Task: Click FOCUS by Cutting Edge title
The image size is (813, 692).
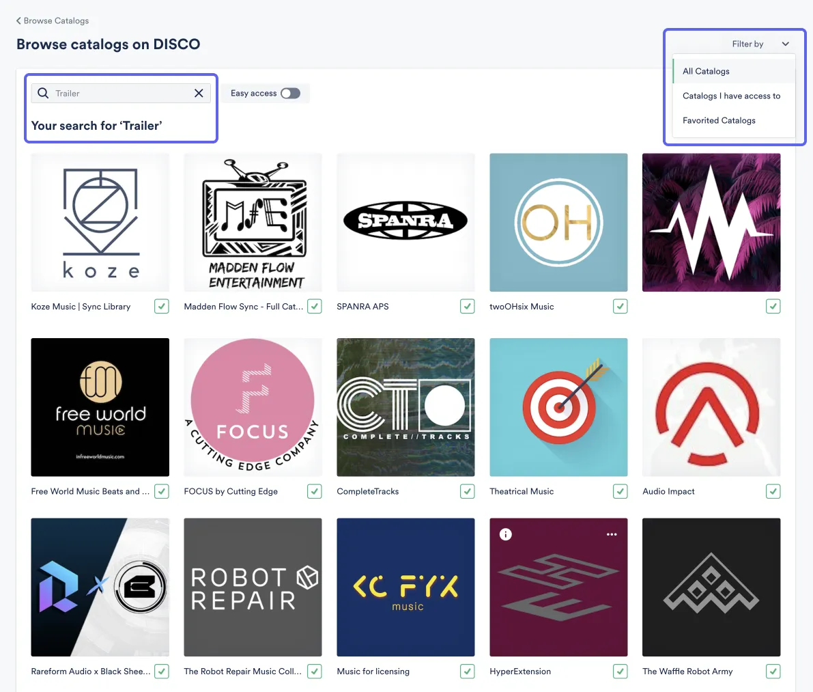Action: tap(231, 491)
